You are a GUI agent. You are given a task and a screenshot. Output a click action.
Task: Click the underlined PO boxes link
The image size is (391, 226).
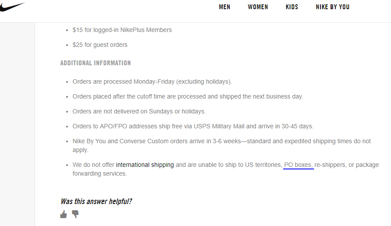pyautogui.click(x=298, y=165)
